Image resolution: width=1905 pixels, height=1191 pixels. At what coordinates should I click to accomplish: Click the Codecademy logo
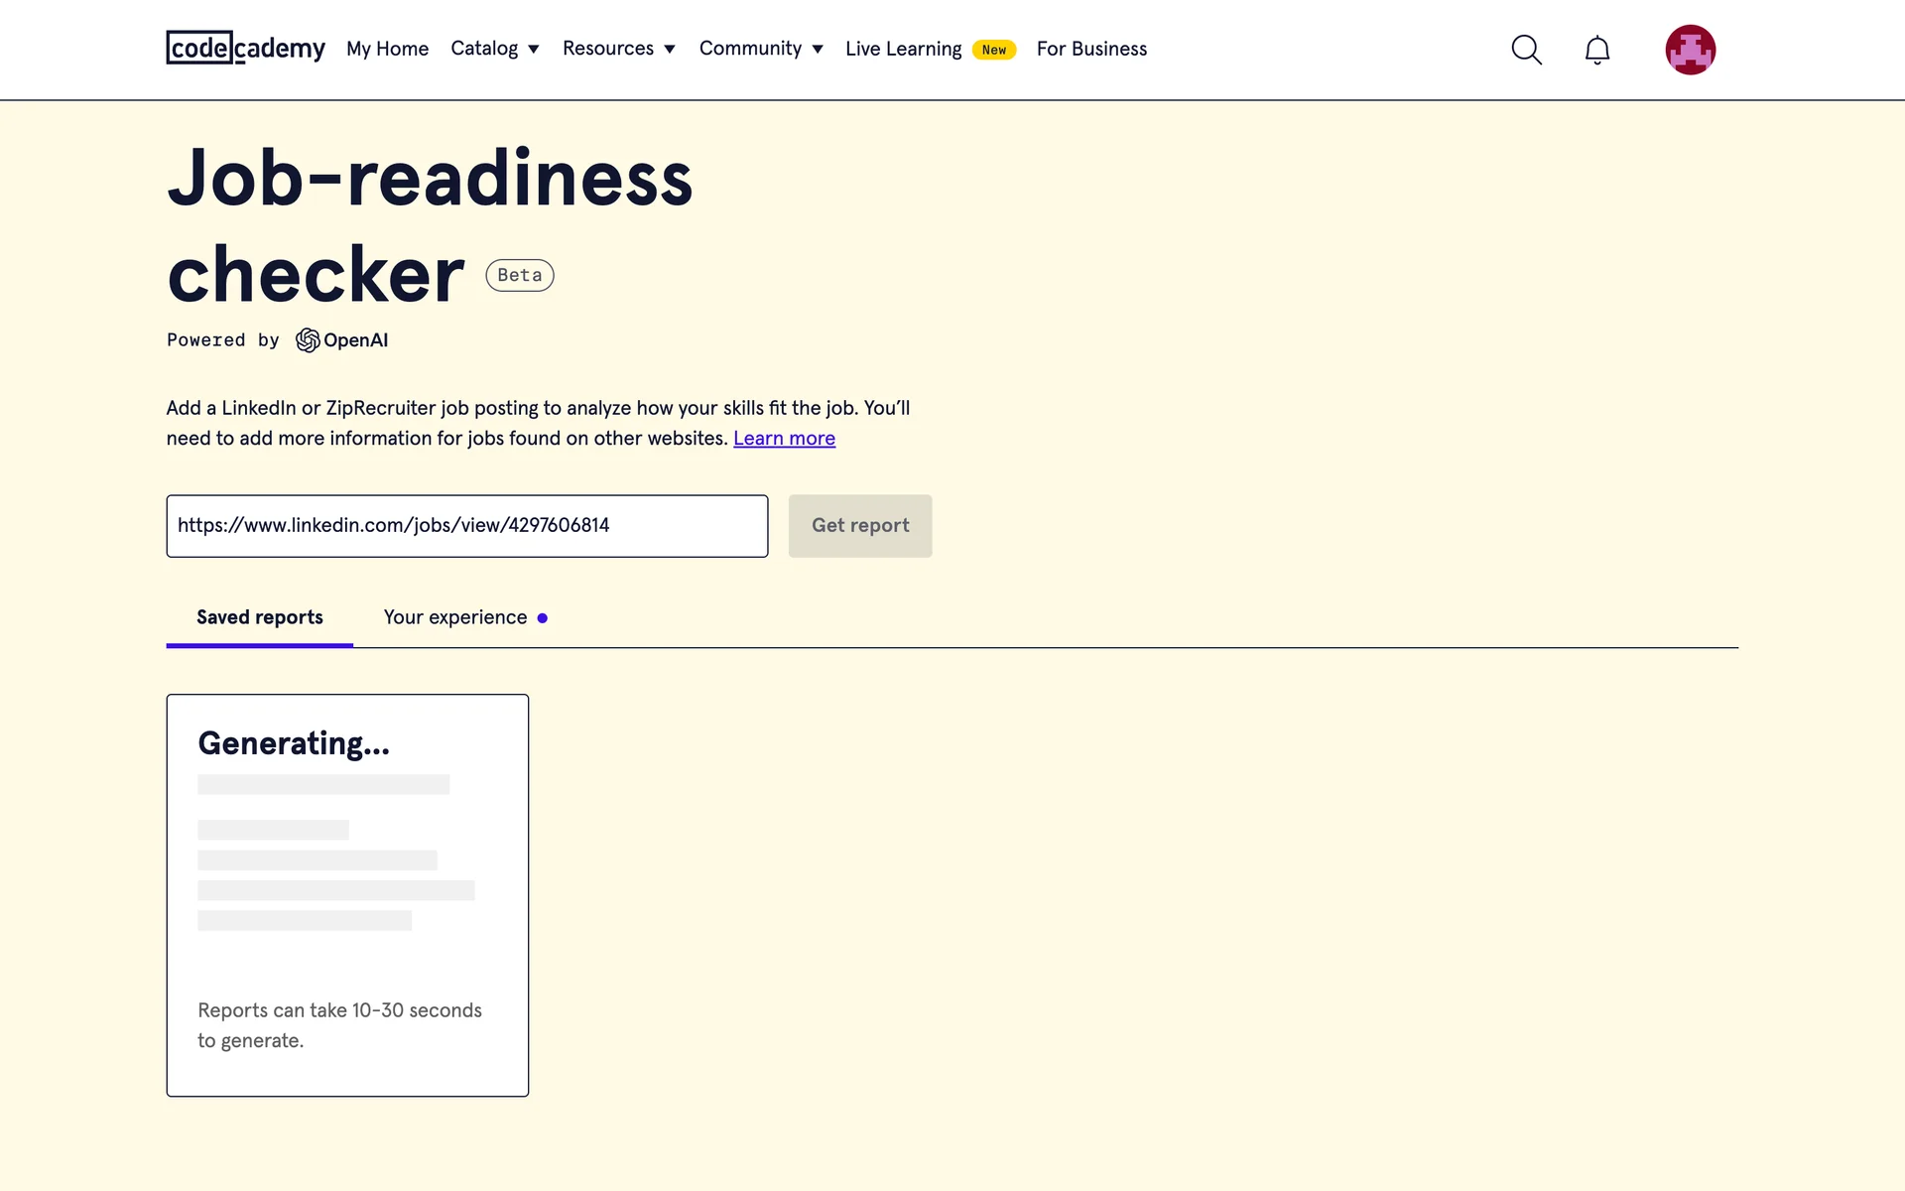click(x=245, y=48)
